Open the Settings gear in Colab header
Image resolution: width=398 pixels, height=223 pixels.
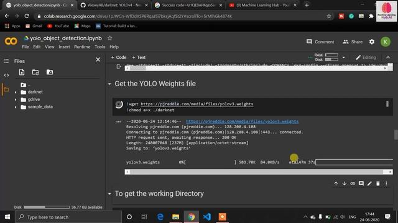(372, 42)
